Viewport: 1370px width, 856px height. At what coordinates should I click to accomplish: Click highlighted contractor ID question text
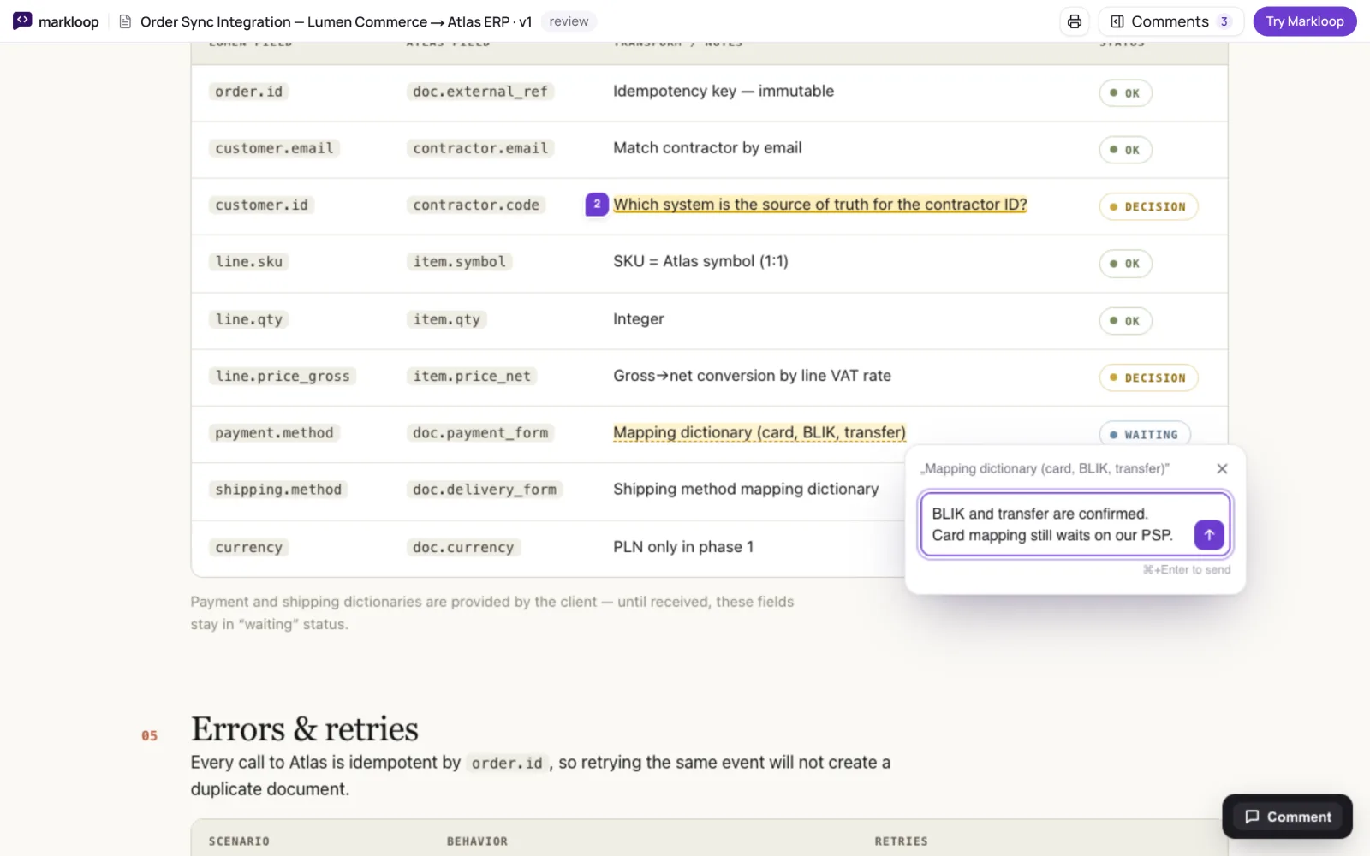pyautogui.click(x=820, y=205)
